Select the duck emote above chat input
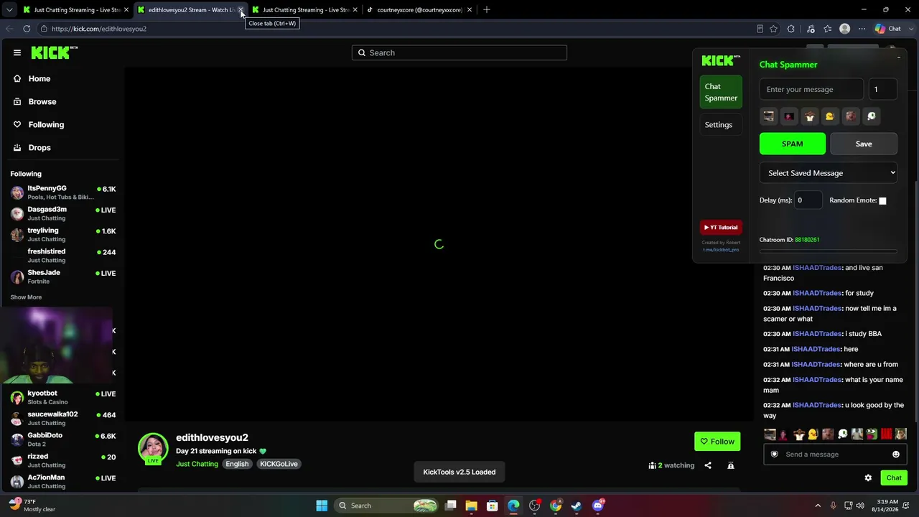Viewport: 919px width, 517px height. [813, 434]
